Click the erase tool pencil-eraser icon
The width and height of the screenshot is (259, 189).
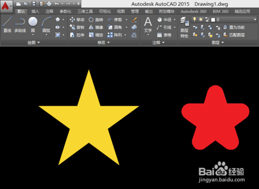134,20
